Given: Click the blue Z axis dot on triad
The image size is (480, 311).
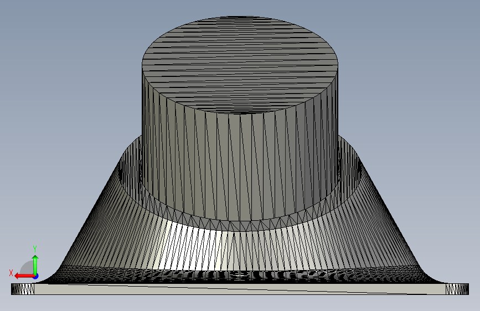Looking at the screenshot, I should [x=36, y=277].
